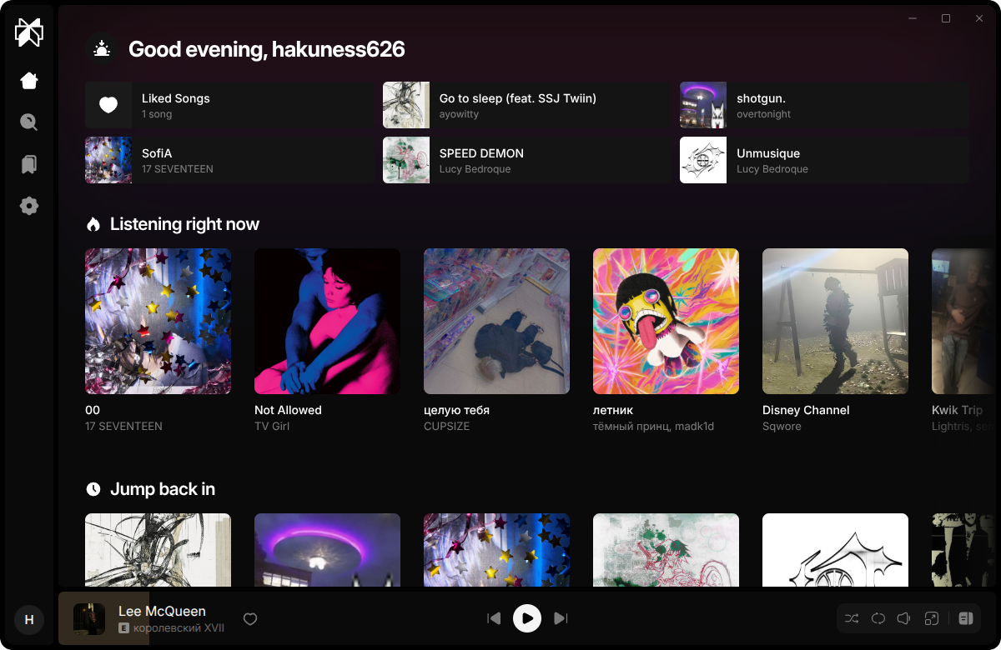Image resolution: width=1001 pixels, height=650 pixels.
Task: Open the летник album cover
Action: (x=666, y=321)
